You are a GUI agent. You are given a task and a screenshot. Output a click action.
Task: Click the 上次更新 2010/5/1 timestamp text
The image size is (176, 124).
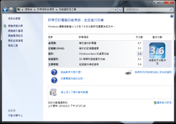tap(67, 106)
